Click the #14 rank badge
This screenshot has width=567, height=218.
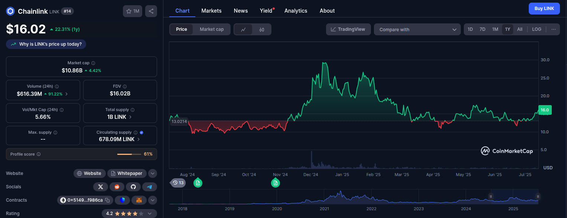(68, 11)
